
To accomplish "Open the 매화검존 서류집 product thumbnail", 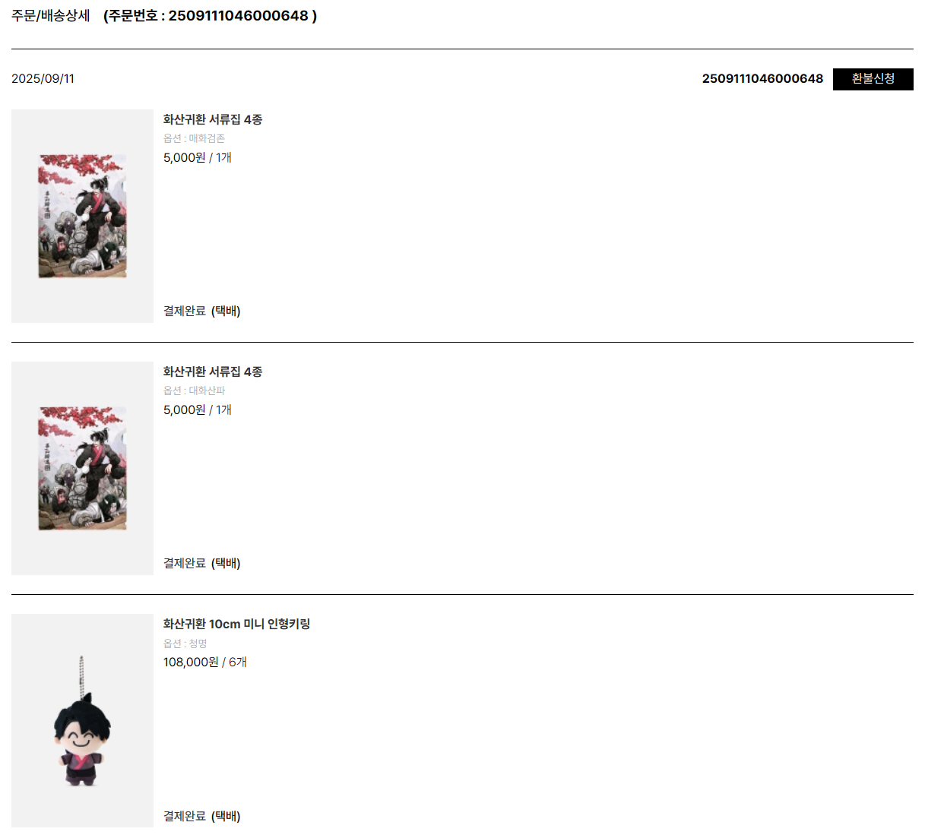I will click(82, 217).
